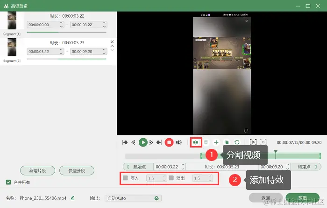The image size is (327, 208).
Task: Increase the 淡入 fade-in duration
Action: pos(164,176)
